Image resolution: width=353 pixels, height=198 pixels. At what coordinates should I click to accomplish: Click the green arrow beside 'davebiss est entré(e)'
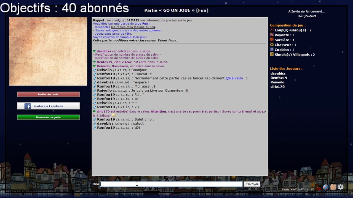tap(94, 51)
